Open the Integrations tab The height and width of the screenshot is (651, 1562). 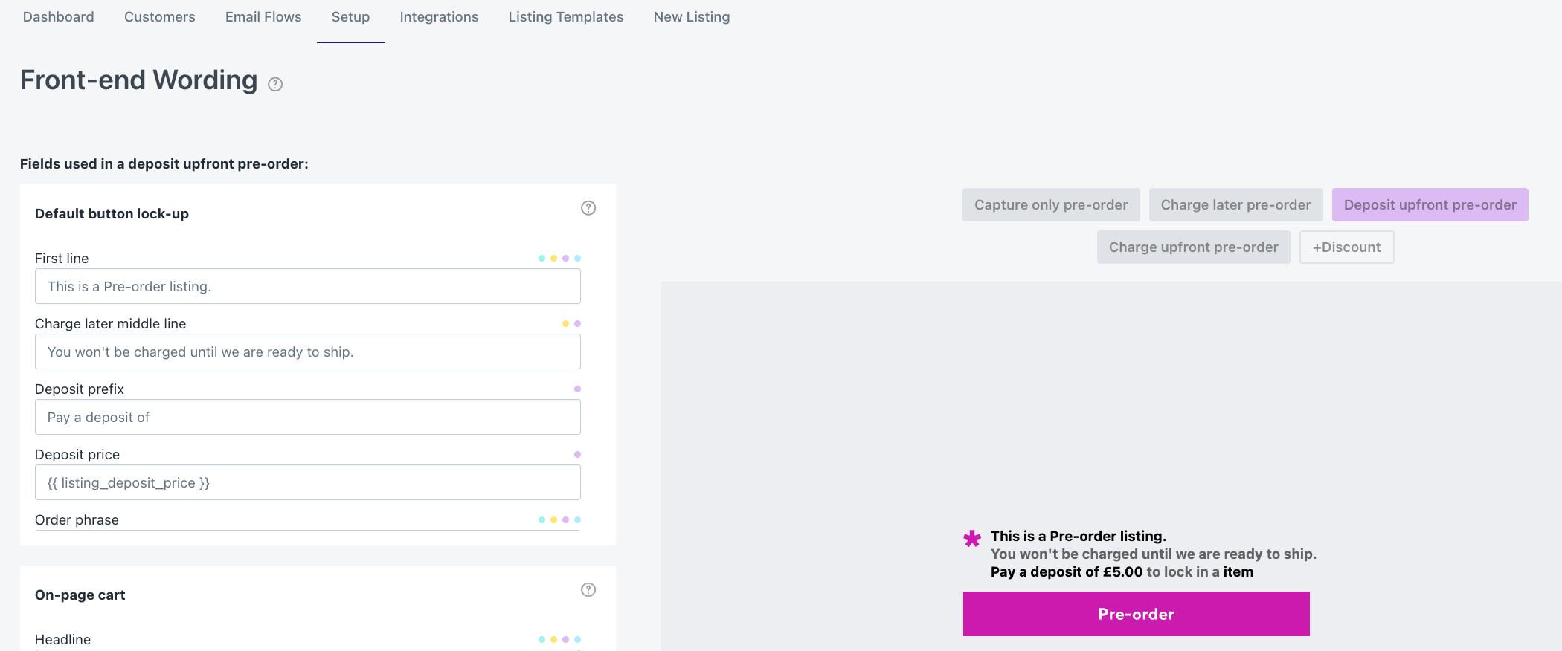439,17
